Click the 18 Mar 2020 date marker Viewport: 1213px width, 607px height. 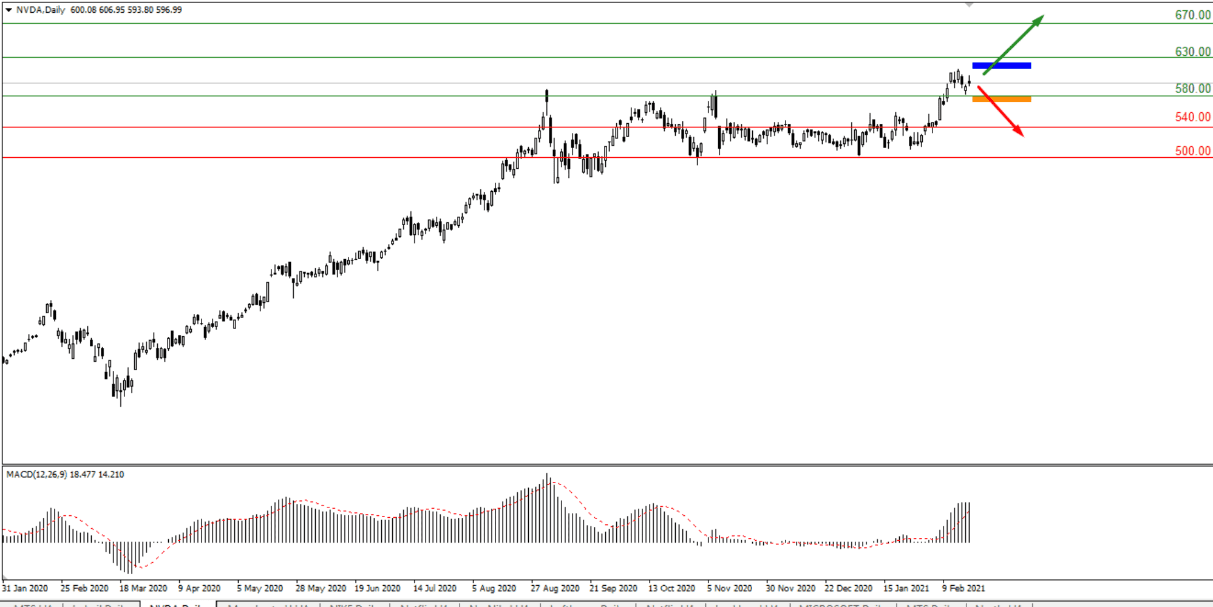click(143, 588)
